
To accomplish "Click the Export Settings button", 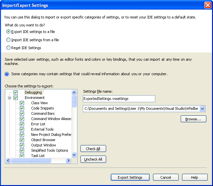I will click(x=130, y=177).
